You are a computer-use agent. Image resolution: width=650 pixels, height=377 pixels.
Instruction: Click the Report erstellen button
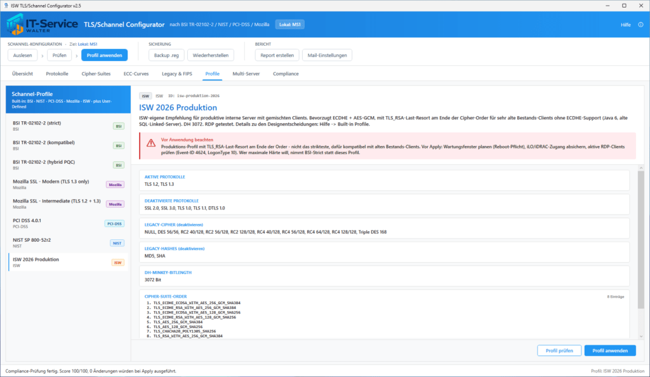[x=277, y=55]
